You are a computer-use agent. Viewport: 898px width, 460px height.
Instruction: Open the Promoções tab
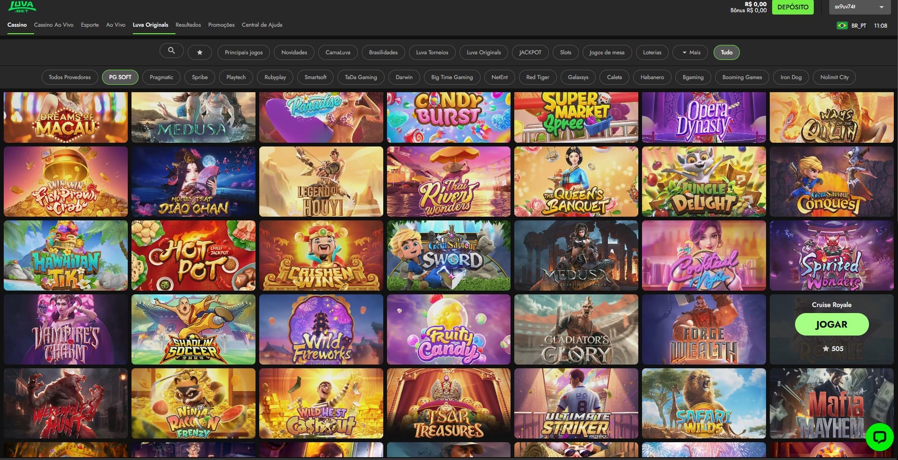[x=221, y=25]
